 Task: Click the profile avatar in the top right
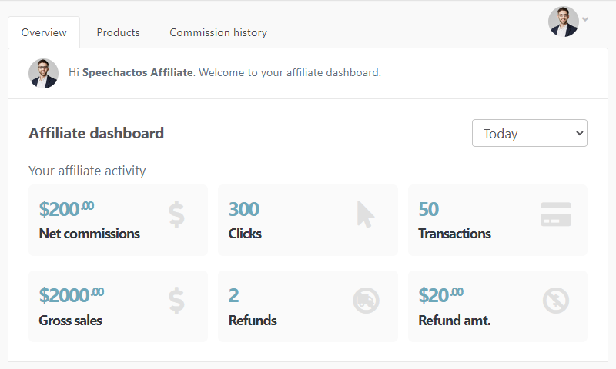564,22
